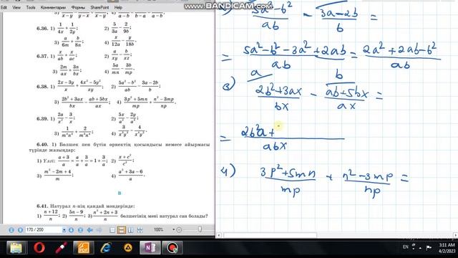Open Bandicam recorder from taskbar
The width and height of the screenshot is (458, 258).
point(172,248)
